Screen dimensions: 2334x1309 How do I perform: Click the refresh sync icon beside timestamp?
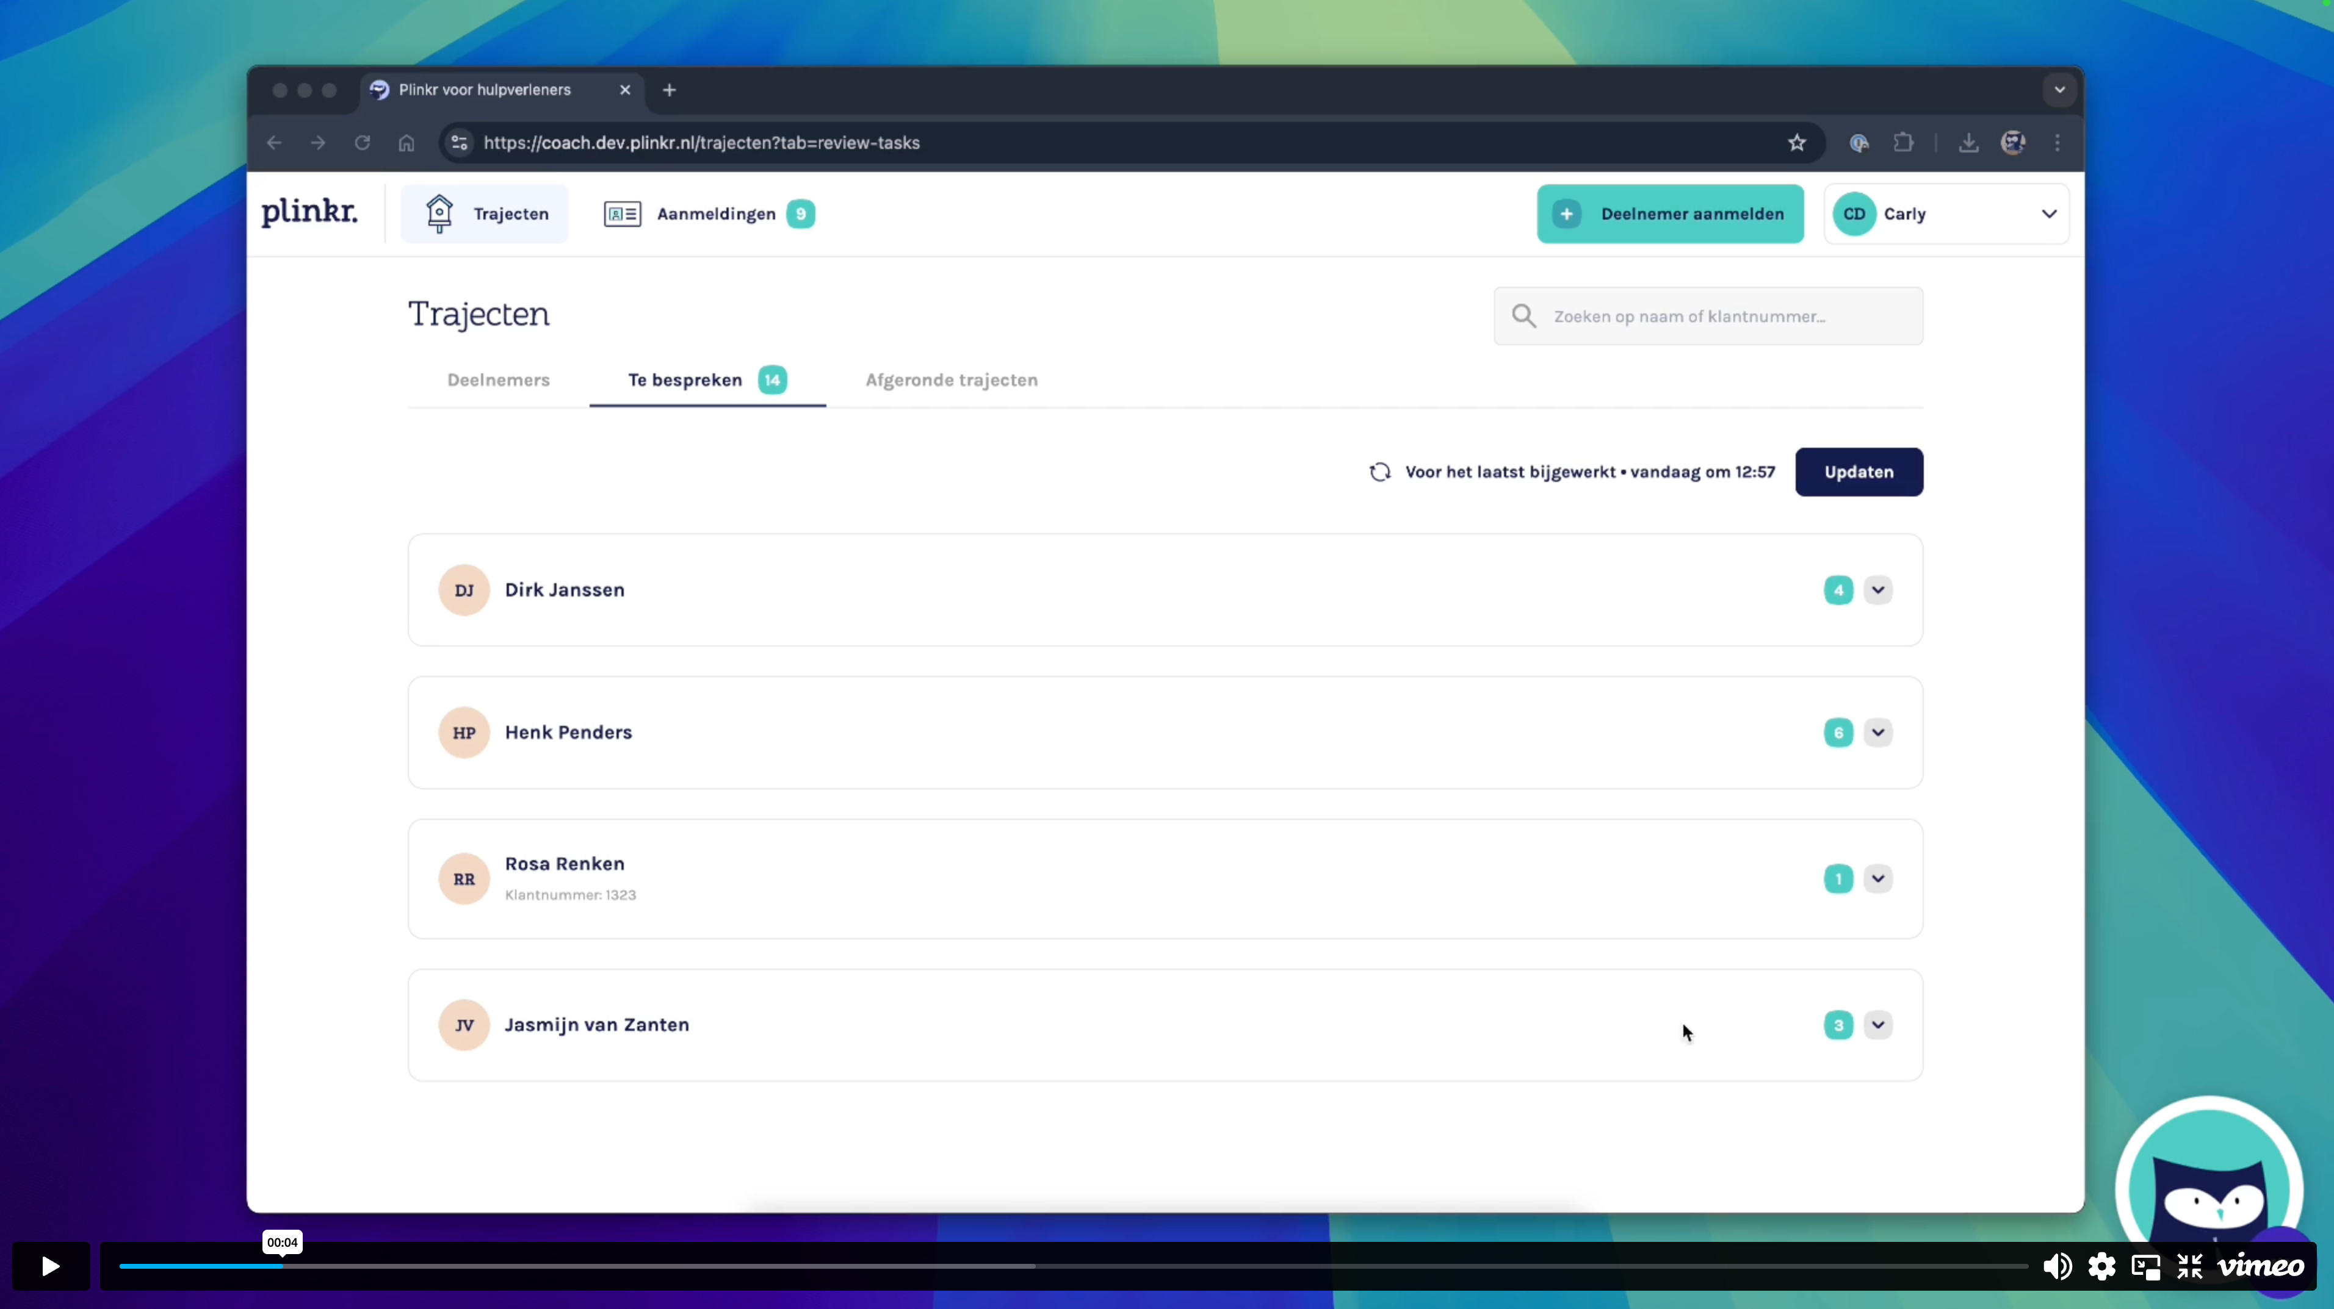click(x=1380, y=472)
